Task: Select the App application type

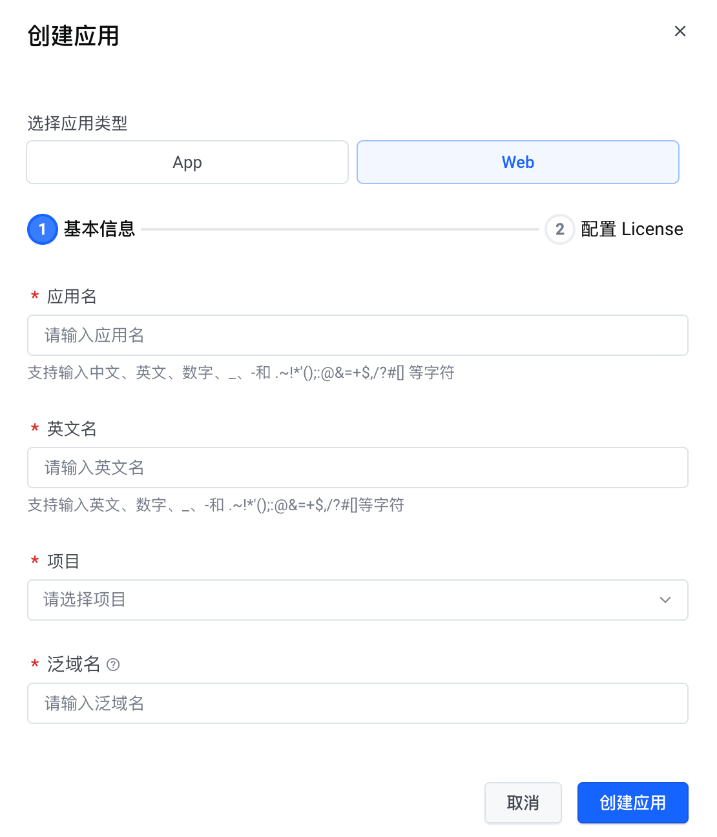Action: [187, 162]
